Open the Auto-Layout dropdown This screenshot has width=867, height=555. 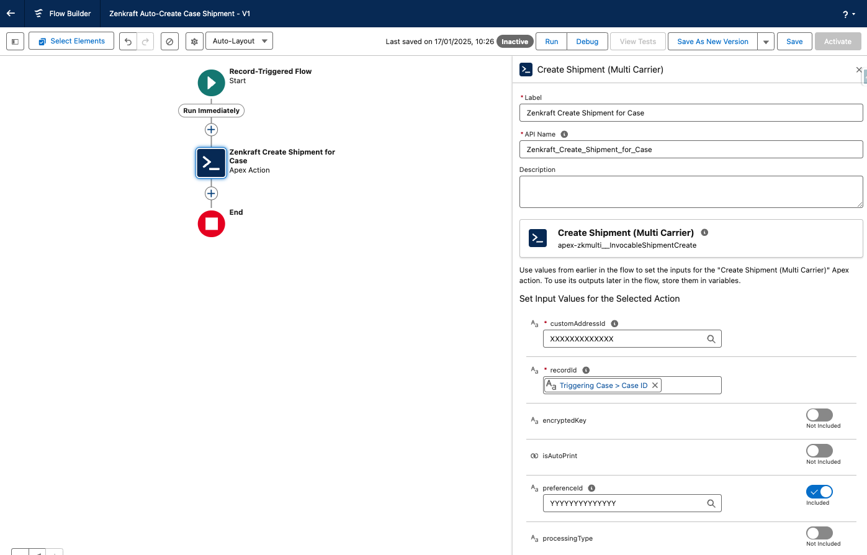coord(239,41)
